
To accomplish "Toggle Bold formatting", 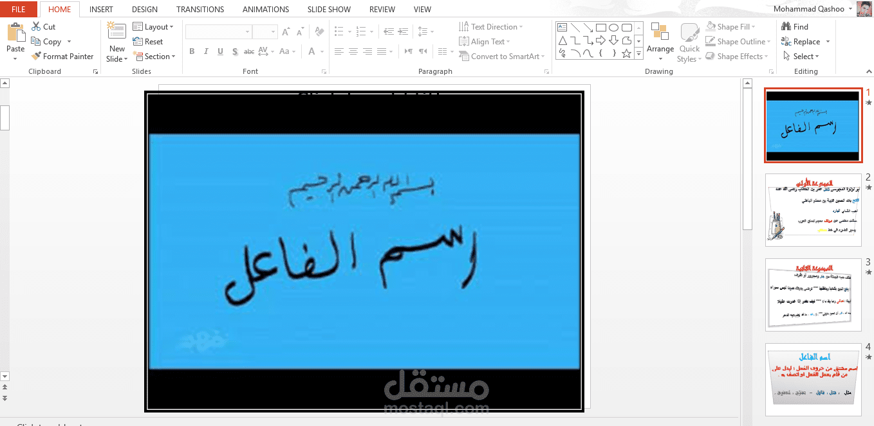I will click(192, 51).
